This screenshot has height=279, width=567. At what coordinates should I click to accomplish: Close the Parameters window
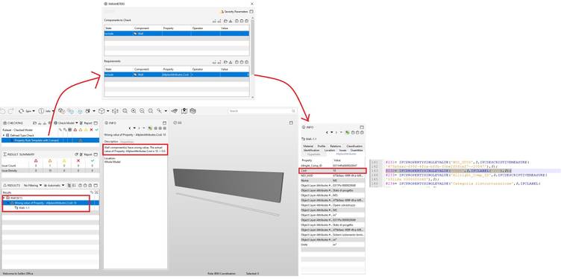(252, 4)
